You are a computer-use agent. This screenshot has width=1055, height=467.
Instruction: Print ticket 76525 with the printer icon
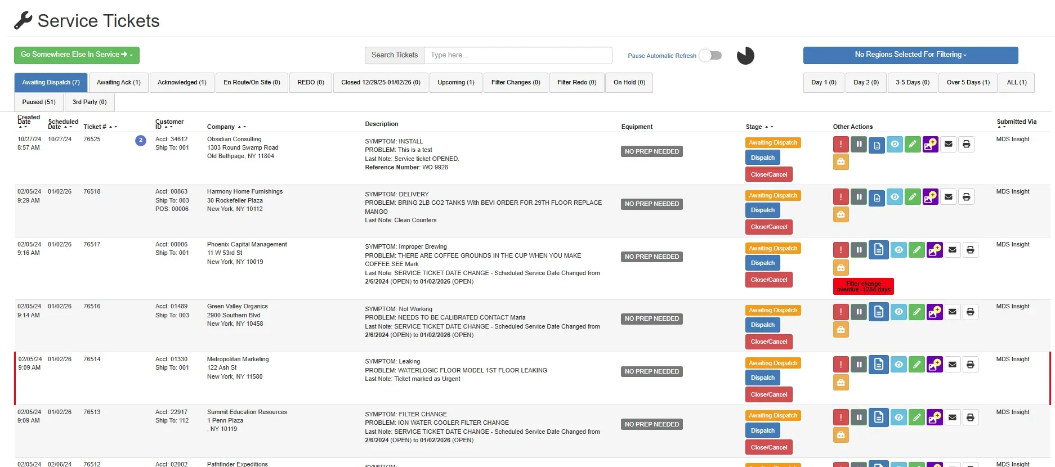click(967, 144)
